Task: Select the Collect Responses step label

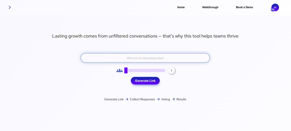Action: [142, 99]
